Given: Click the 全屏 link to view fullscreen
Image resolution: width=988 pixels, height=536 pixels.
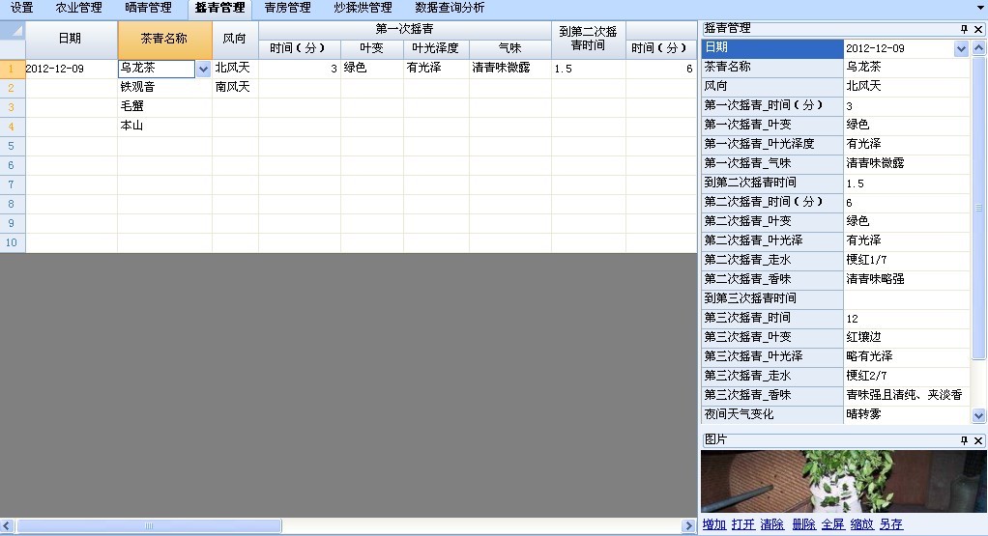Looking at the screenshot, I should point(832,524).
